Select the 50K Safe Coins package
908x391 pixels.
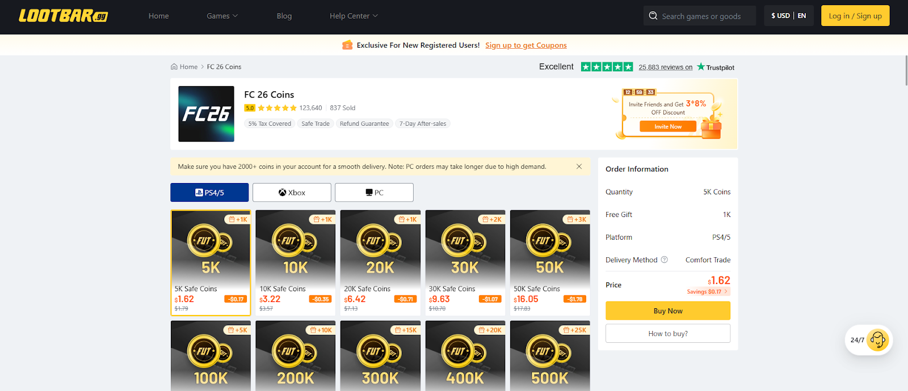tap(549, 262)
